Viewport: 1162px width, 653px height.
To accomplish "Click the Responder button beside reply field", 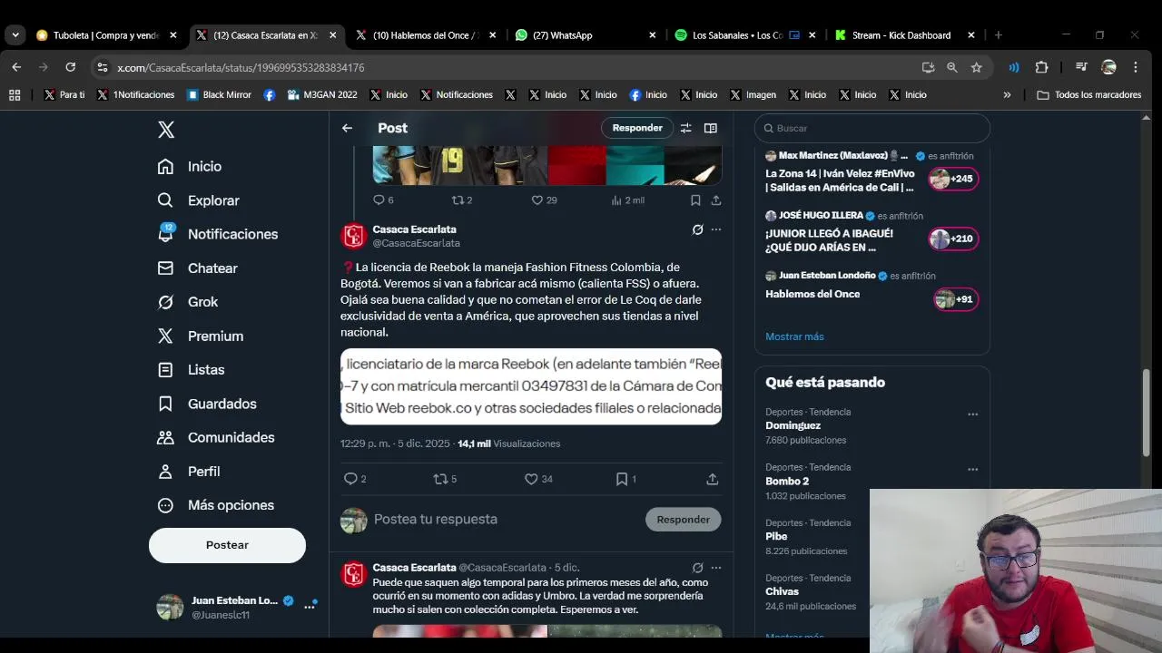I will 684,520.
